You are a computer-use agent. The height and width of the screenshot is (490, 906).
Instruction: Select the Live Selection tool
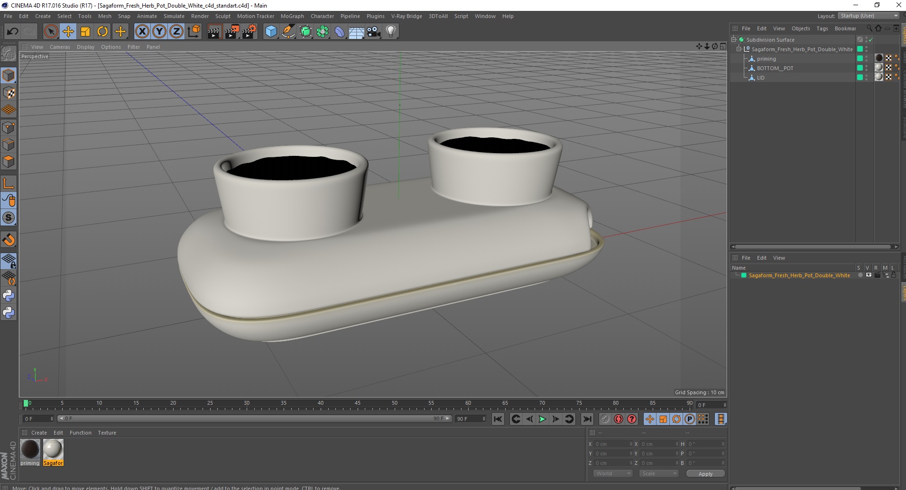tap(51, 32)
